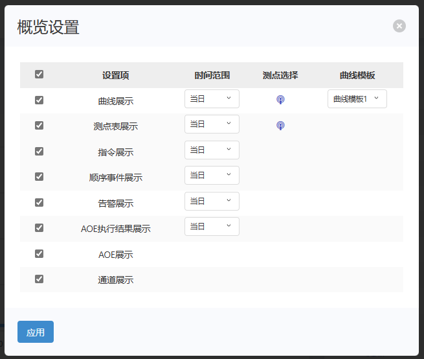This screenshot has width=424, height=359.
Task: Open time range dropdown for 曲线展示
Action: point(212,98)
